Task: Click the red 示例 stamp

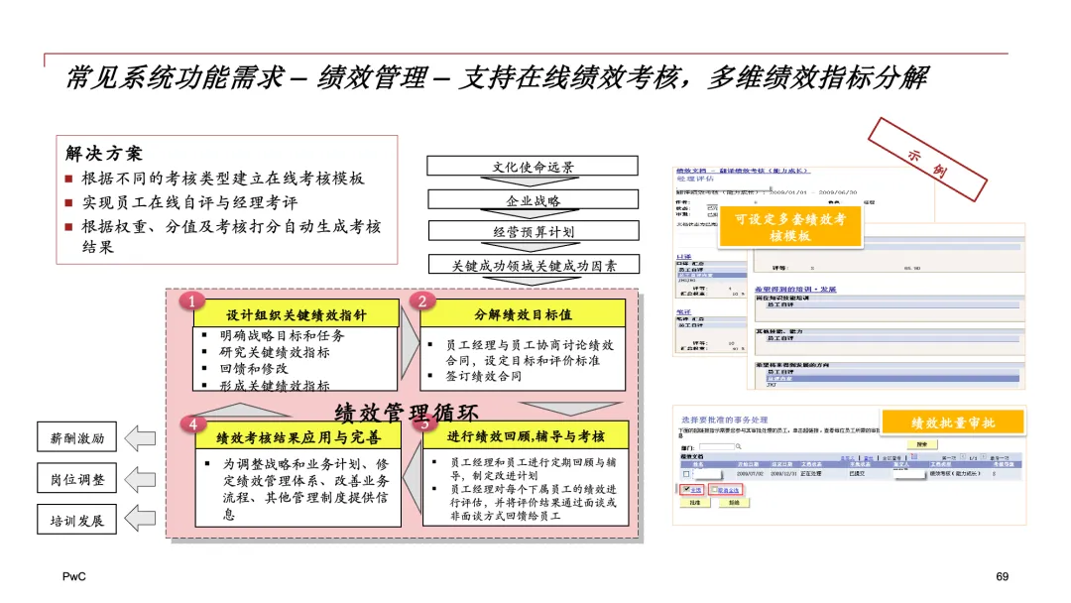Action: [x=927, y=159]
